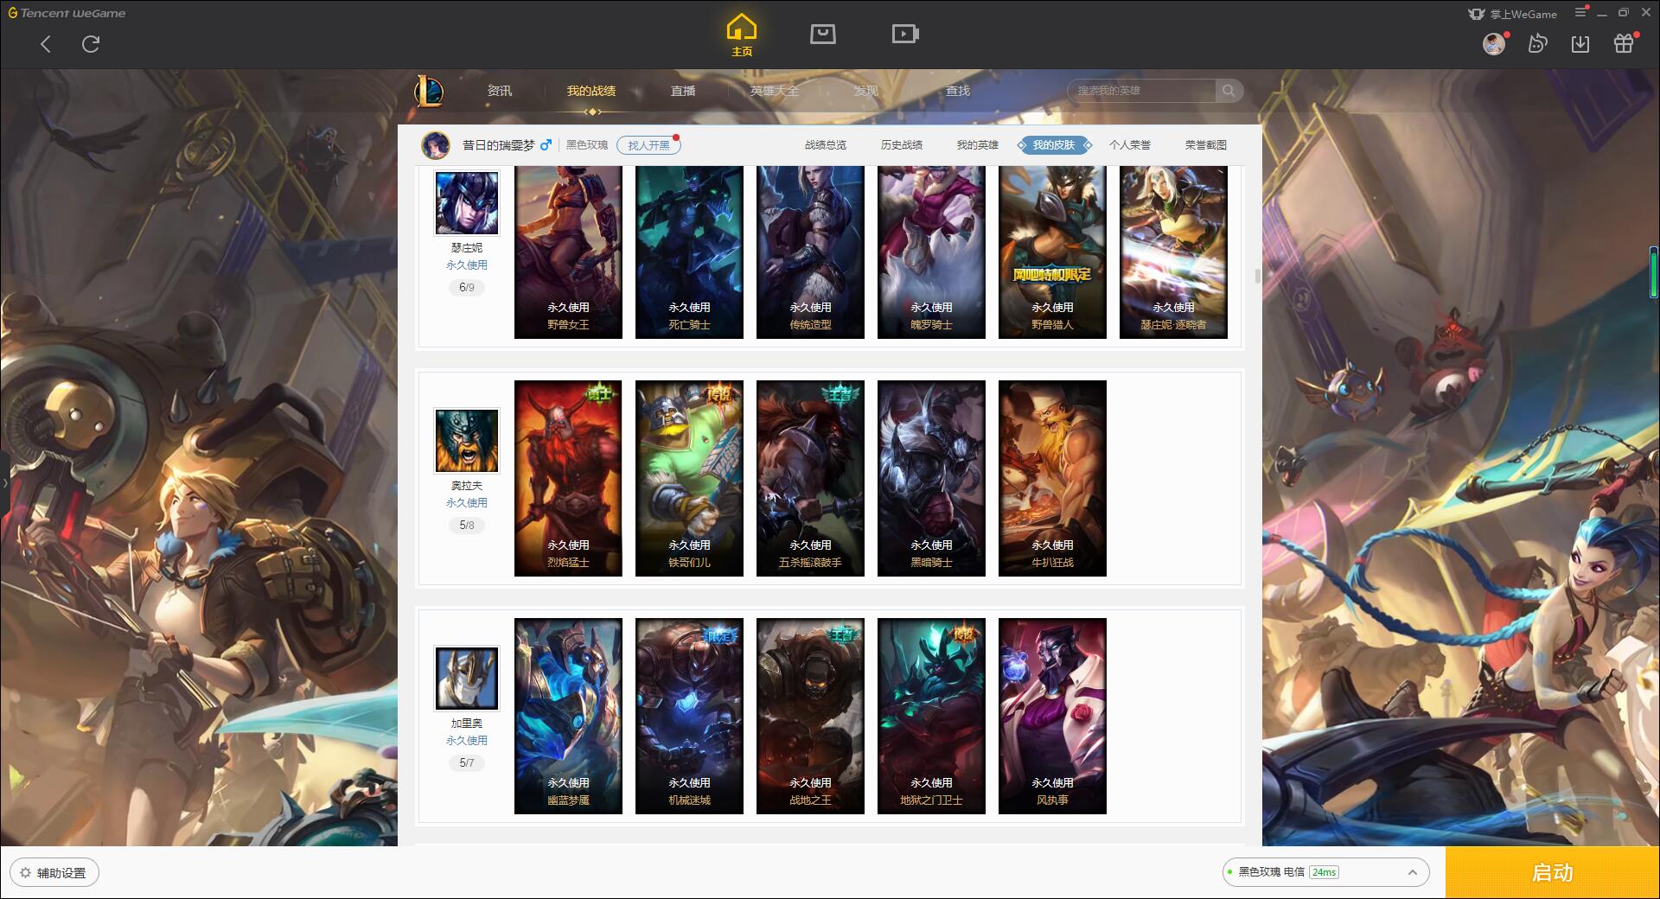1660x899 pixels.
Task: Open the 野兽猎人 skin card
Action: [x=1052, y=252]
